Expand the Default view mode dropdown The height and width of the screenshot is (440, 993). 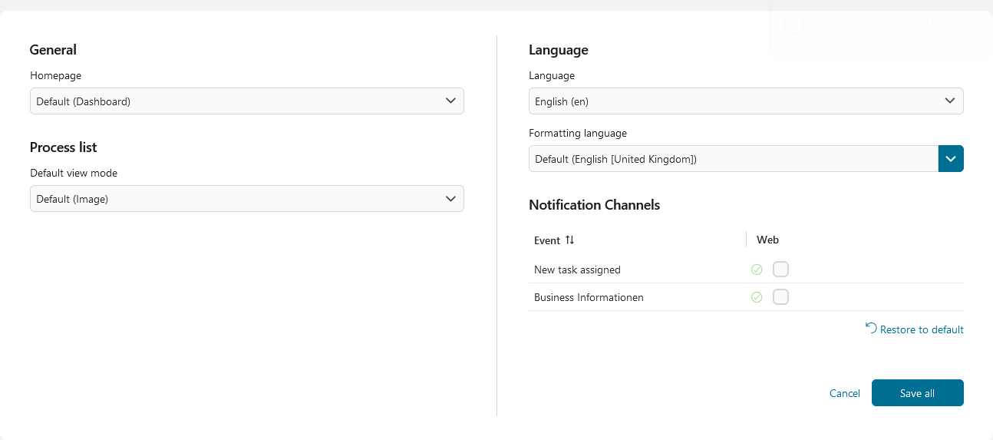coord(247,199)
